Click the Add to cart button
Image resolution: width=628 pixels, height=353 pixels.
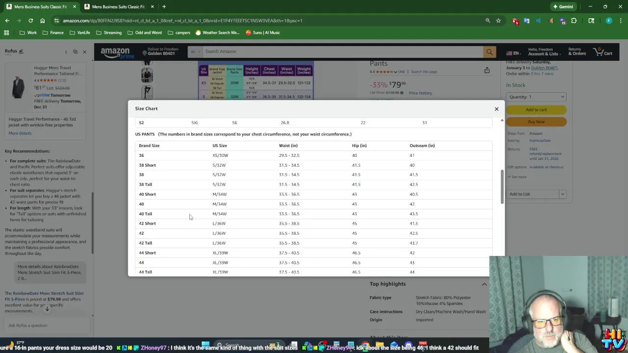pyautogui.click(x=536, y=110)
